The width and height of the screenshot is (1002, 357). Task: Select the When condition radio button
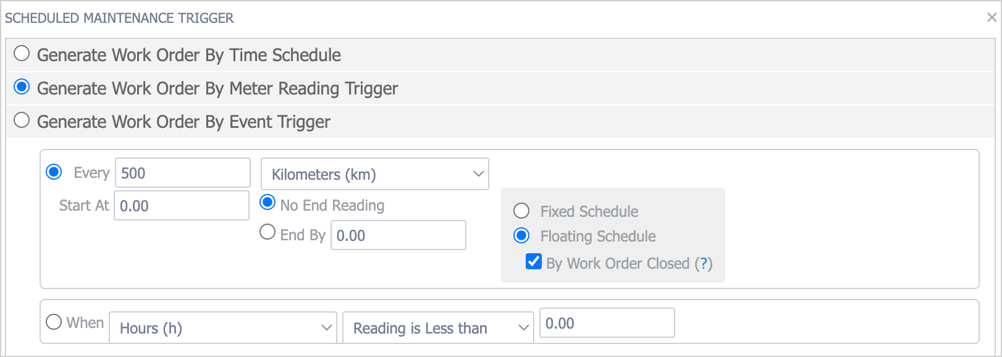tap(54, 322)
